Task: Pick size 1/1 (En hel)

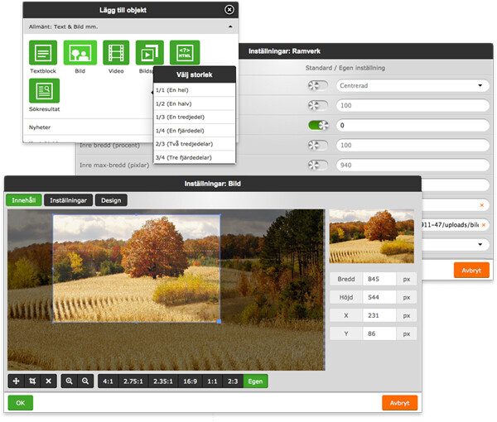Action: click(195, 90)
